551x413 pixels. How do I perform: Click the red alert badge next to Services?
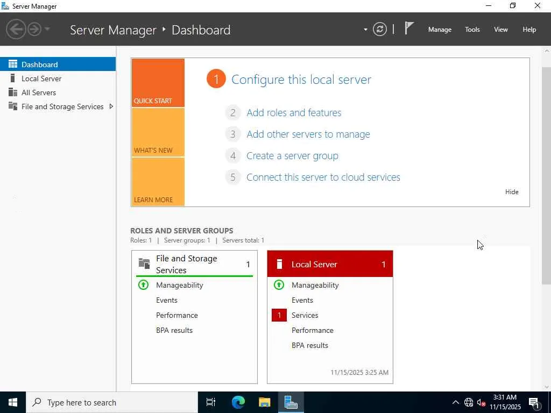pyautogui.click(x=279, y=315)
